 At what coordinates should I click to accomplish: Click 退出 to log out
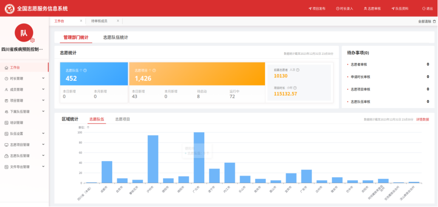(427, 8)
